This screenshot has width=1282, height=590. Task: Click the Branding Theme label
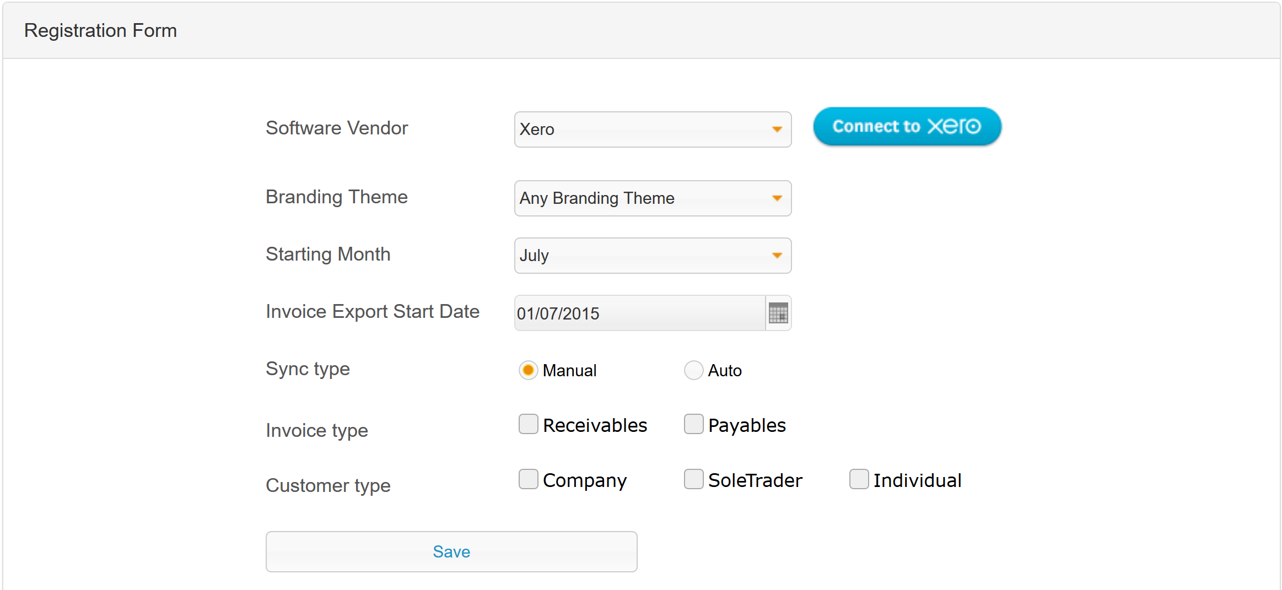[x=337, y=197]
